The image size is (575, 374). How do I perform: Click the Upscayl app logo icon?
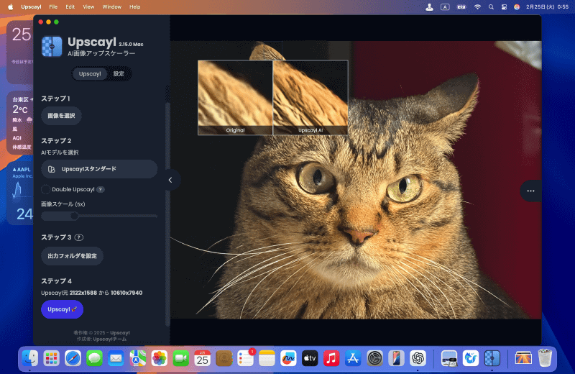click(52, 47)
